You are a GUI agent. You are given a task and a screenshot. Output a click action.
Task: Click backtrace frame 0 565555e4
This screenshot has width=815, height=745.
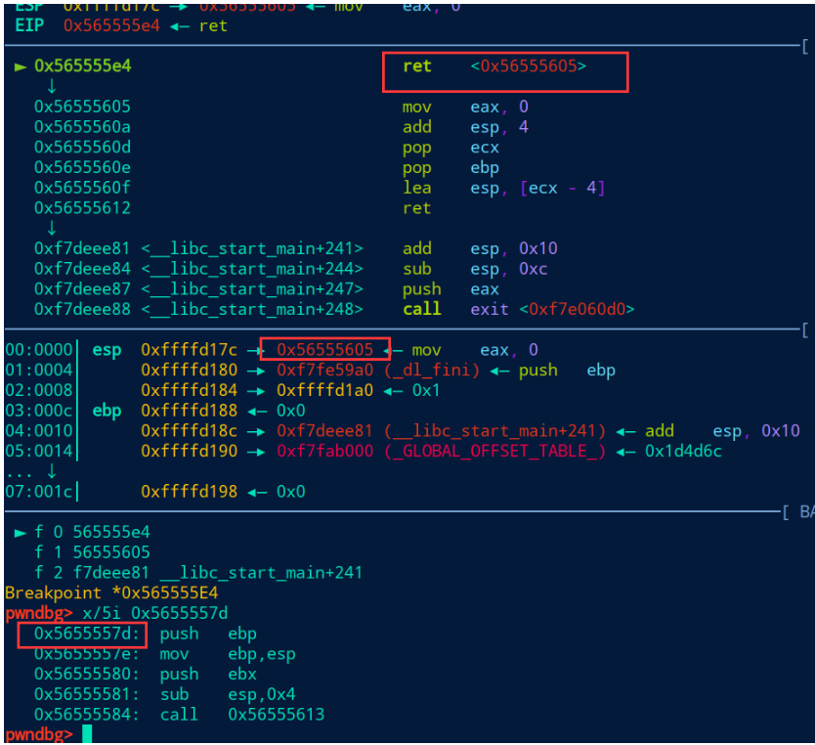point(92,533)
